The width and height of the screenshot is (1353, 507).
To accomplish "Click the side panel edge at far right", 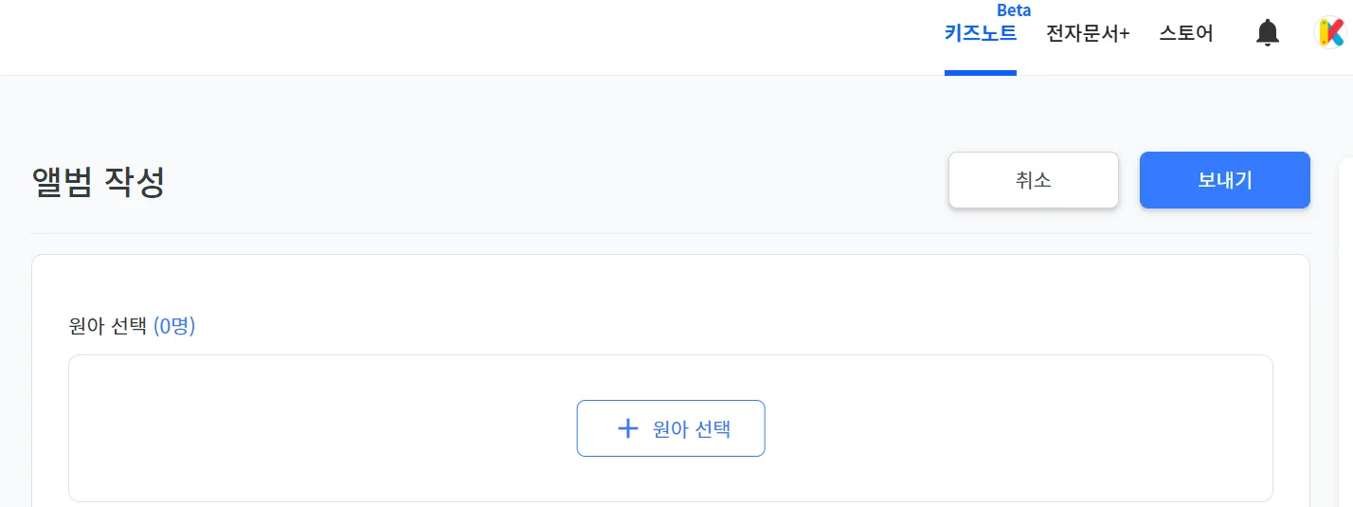I will click(x=1345, y=332).
